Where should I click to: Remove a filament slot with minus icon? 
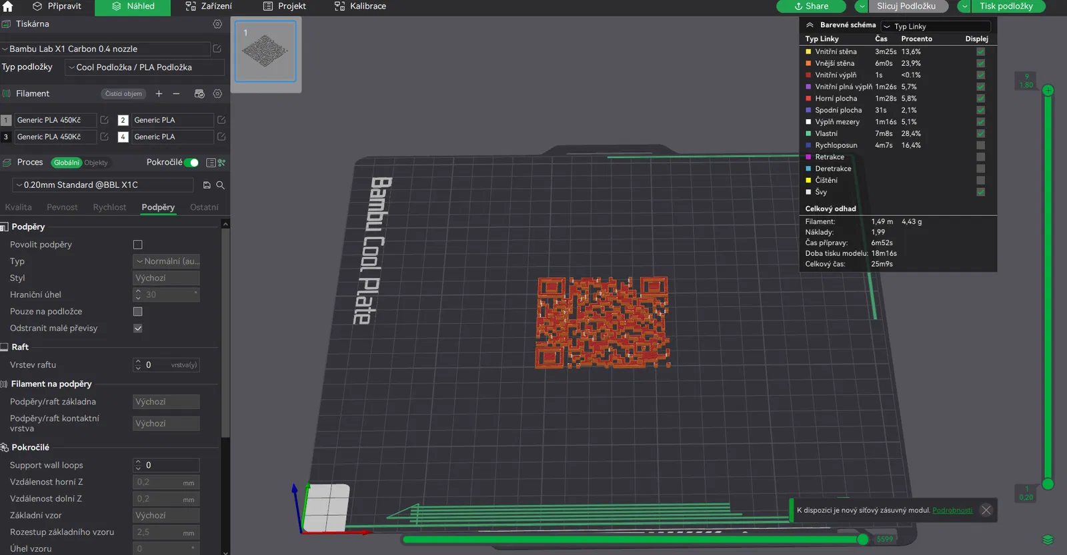coord(176,94)
